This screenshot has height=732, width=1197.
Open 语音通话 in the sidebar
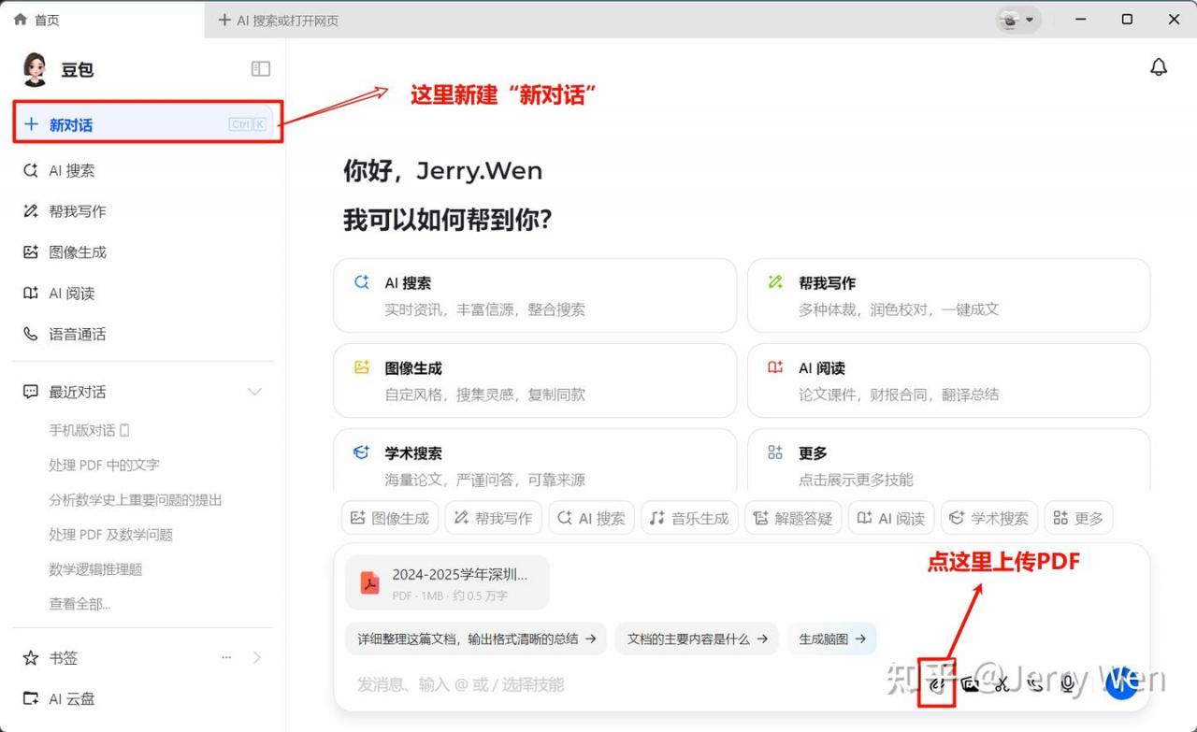143,334
